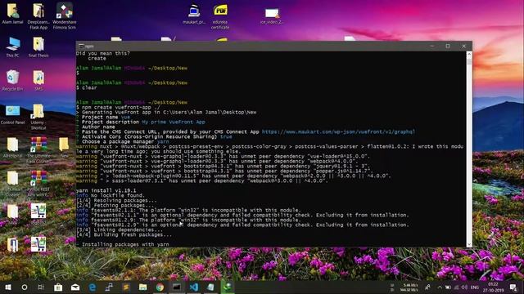Click the 'npm create vuefront-app ./' command line
Image resolution: width=524 pixels, height=294 pixels.
118,107
